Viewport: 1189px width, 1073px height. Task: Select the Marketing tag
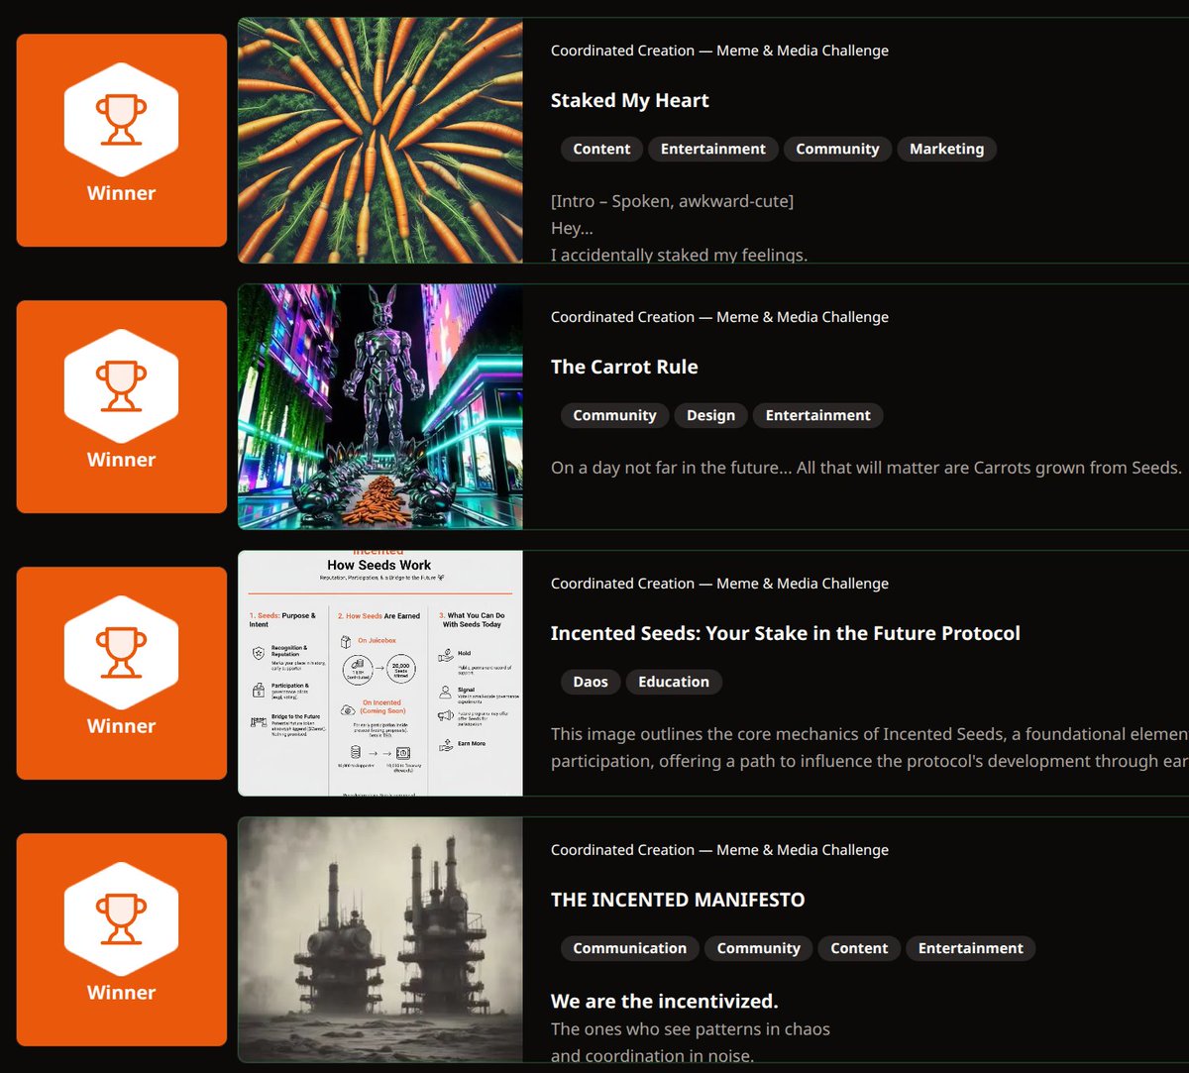(x=947, y=149)
